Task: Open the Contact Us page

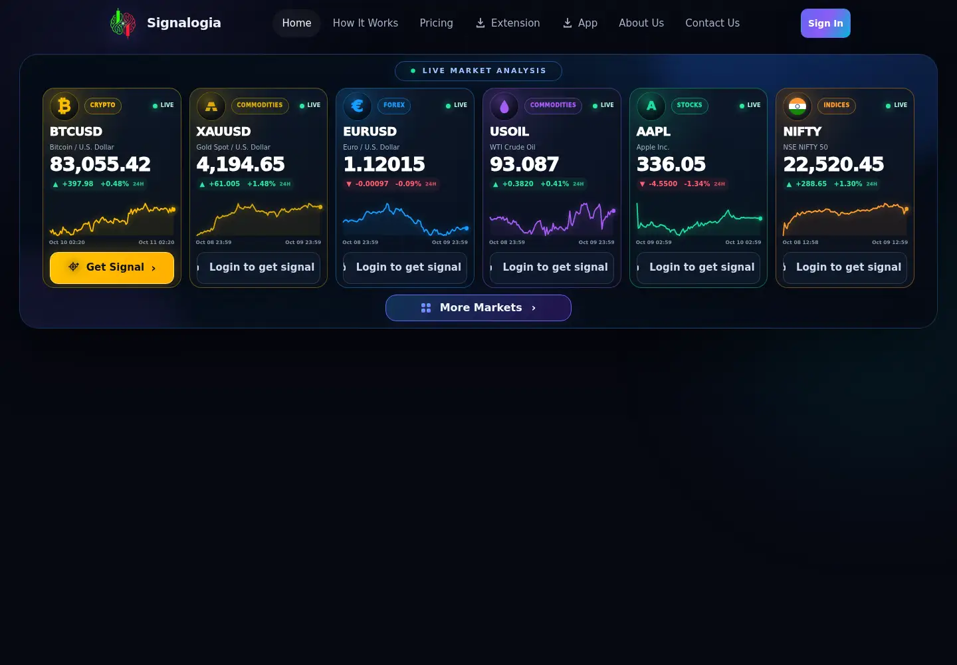Action: [x=712, y=23]
